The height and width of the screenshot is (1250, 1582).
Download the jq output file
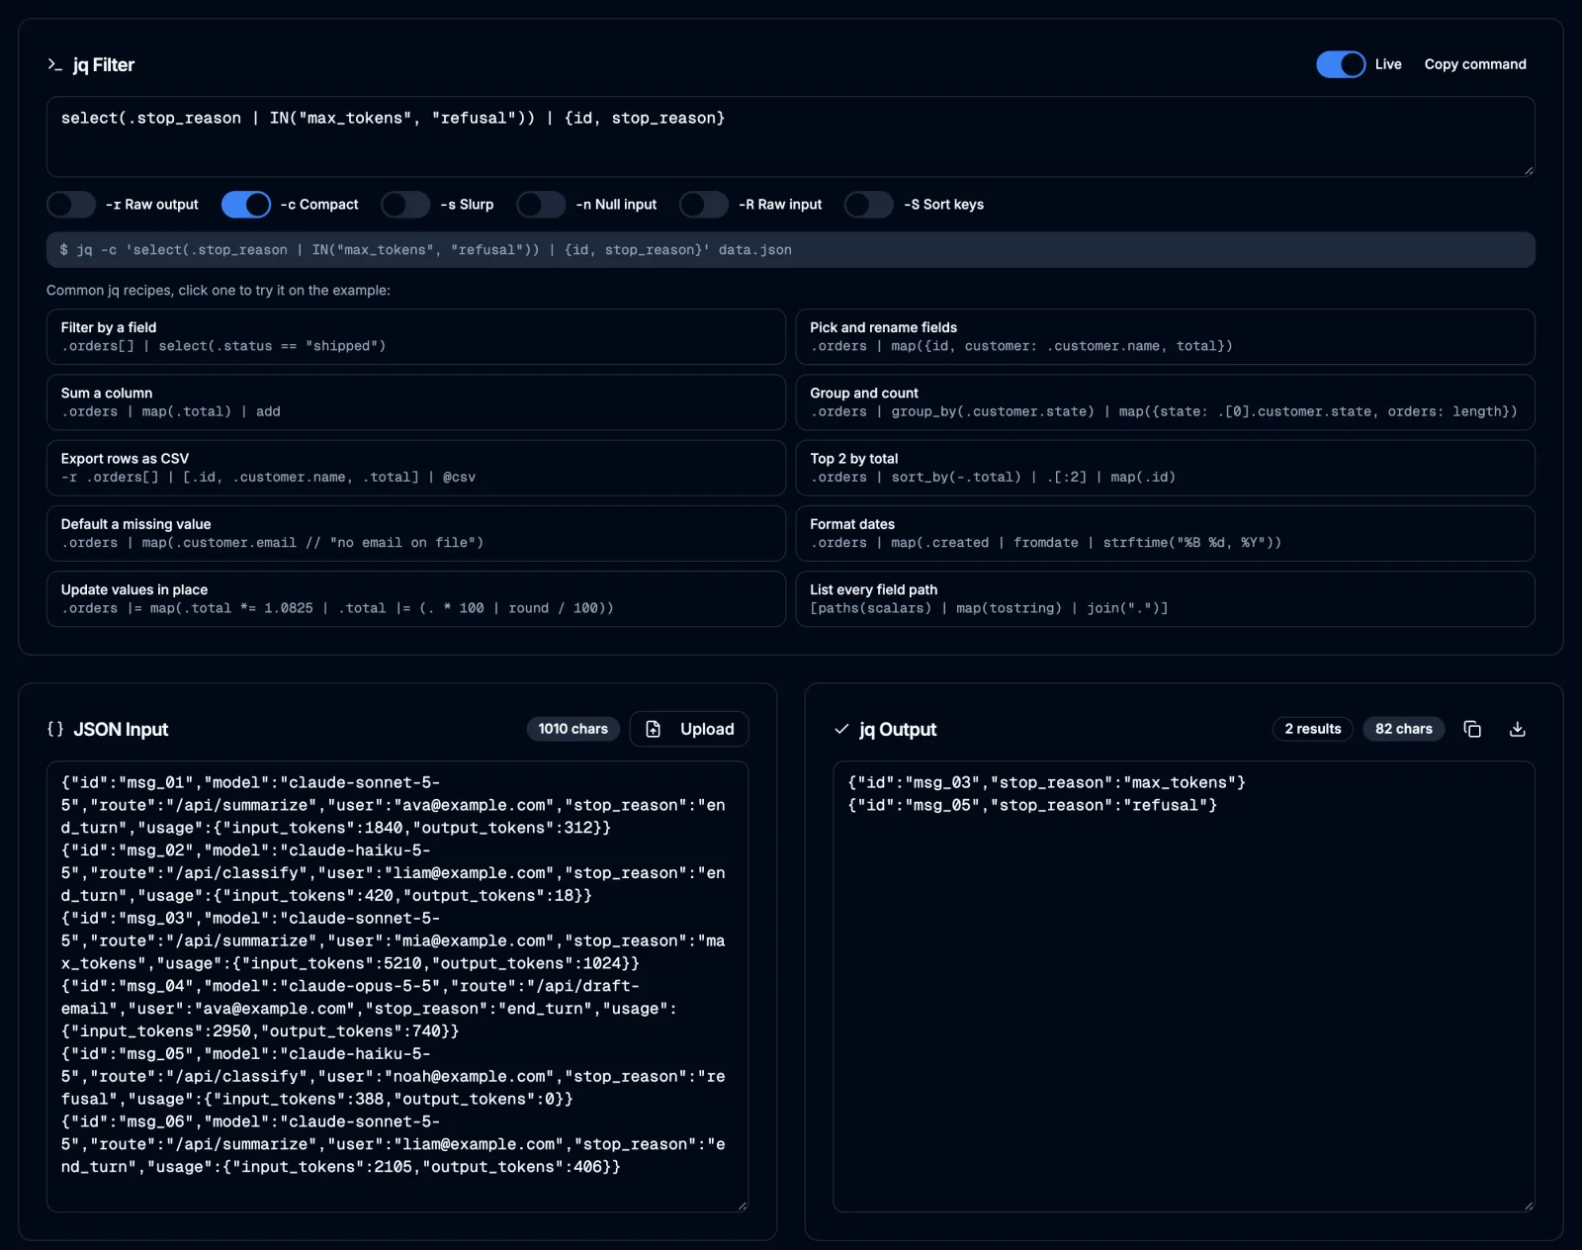click(1518, 729)
